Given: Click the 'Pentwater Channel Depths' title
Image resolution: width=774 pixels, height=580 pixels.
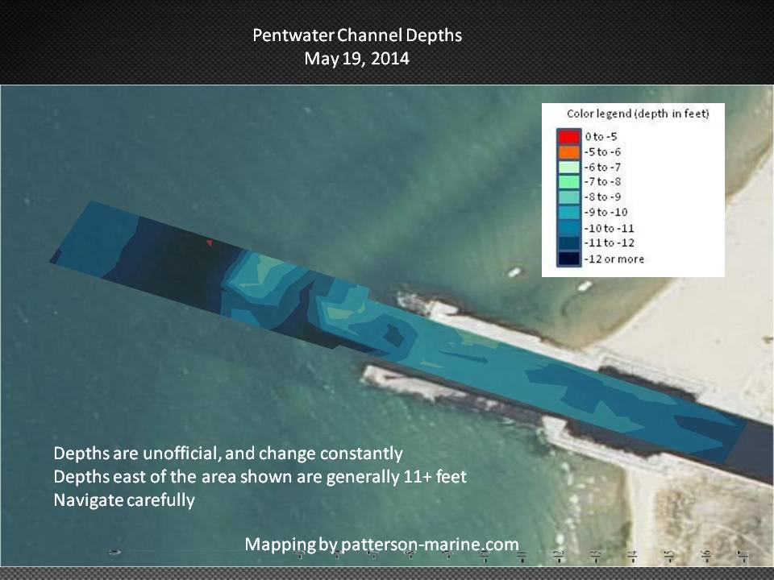Looking at the screenshot, I should [x=357, y=36].
